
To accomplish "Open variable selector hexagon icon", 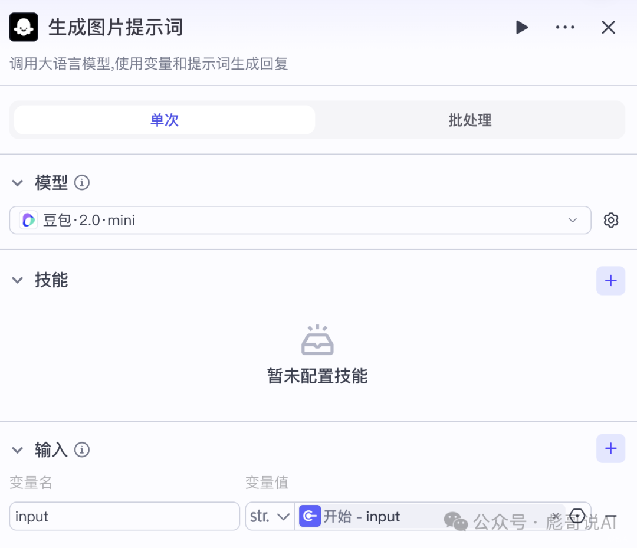I will click(x=577, y=516).
